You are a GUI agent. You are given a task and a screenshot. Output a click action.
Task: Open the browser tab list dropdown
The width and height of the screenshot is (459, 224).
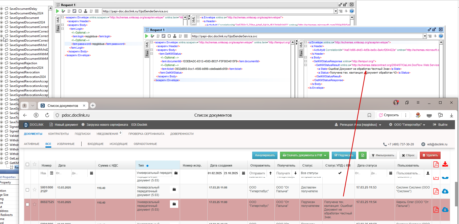tap(33, 106)
